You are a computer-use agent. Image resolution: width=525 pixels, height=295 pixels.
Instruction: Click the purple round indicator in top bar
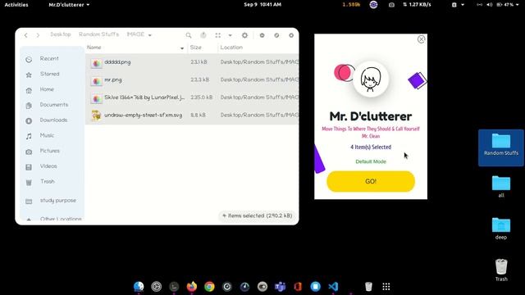point(373,5)
